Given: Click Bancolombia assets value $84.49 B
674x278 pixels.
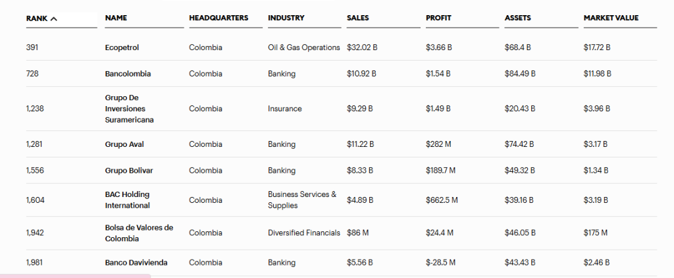Looking at the screenshot, I should 520,74.
